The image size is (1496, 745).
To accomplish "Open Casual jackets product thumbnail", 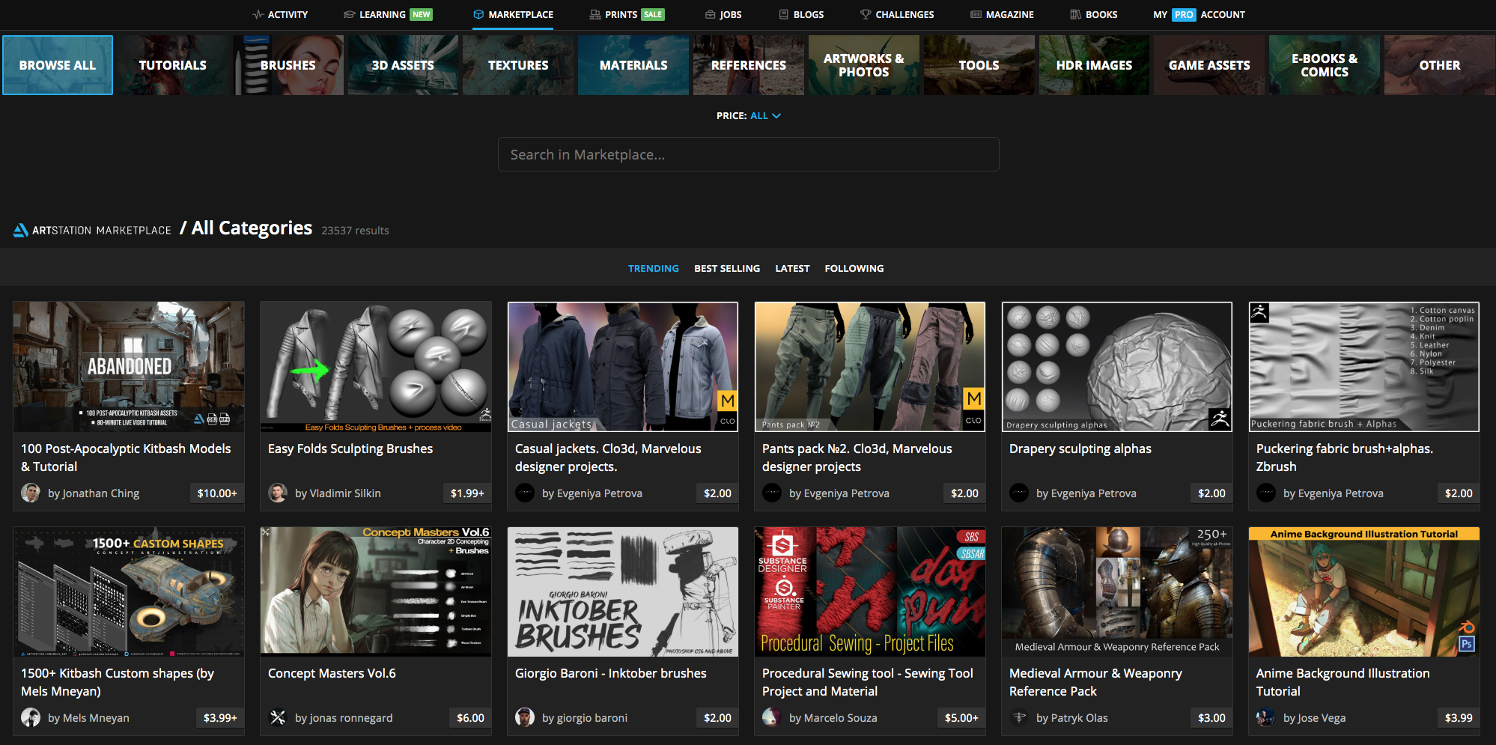I will 623,367.
